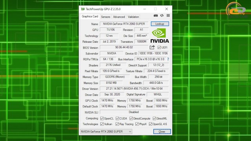The width and height of the screenshot is (251, 141).
Task: Open the Validation tab
Action: (x=133, y=17)
